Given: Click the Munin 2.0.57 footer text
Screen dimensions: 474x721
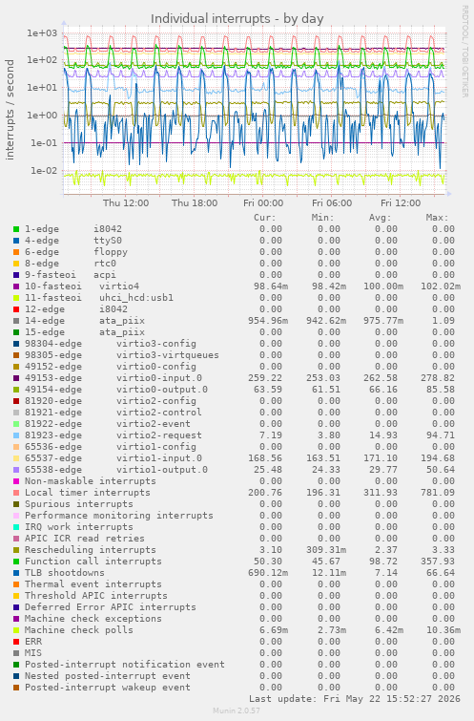Looking at the screenshot, I should click(x=237, y=710).
